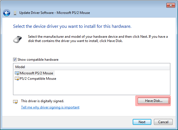This screenshot has height=130, width=178.
Task: Close the Update Driver Software window
Action: (x=170, y=5)
